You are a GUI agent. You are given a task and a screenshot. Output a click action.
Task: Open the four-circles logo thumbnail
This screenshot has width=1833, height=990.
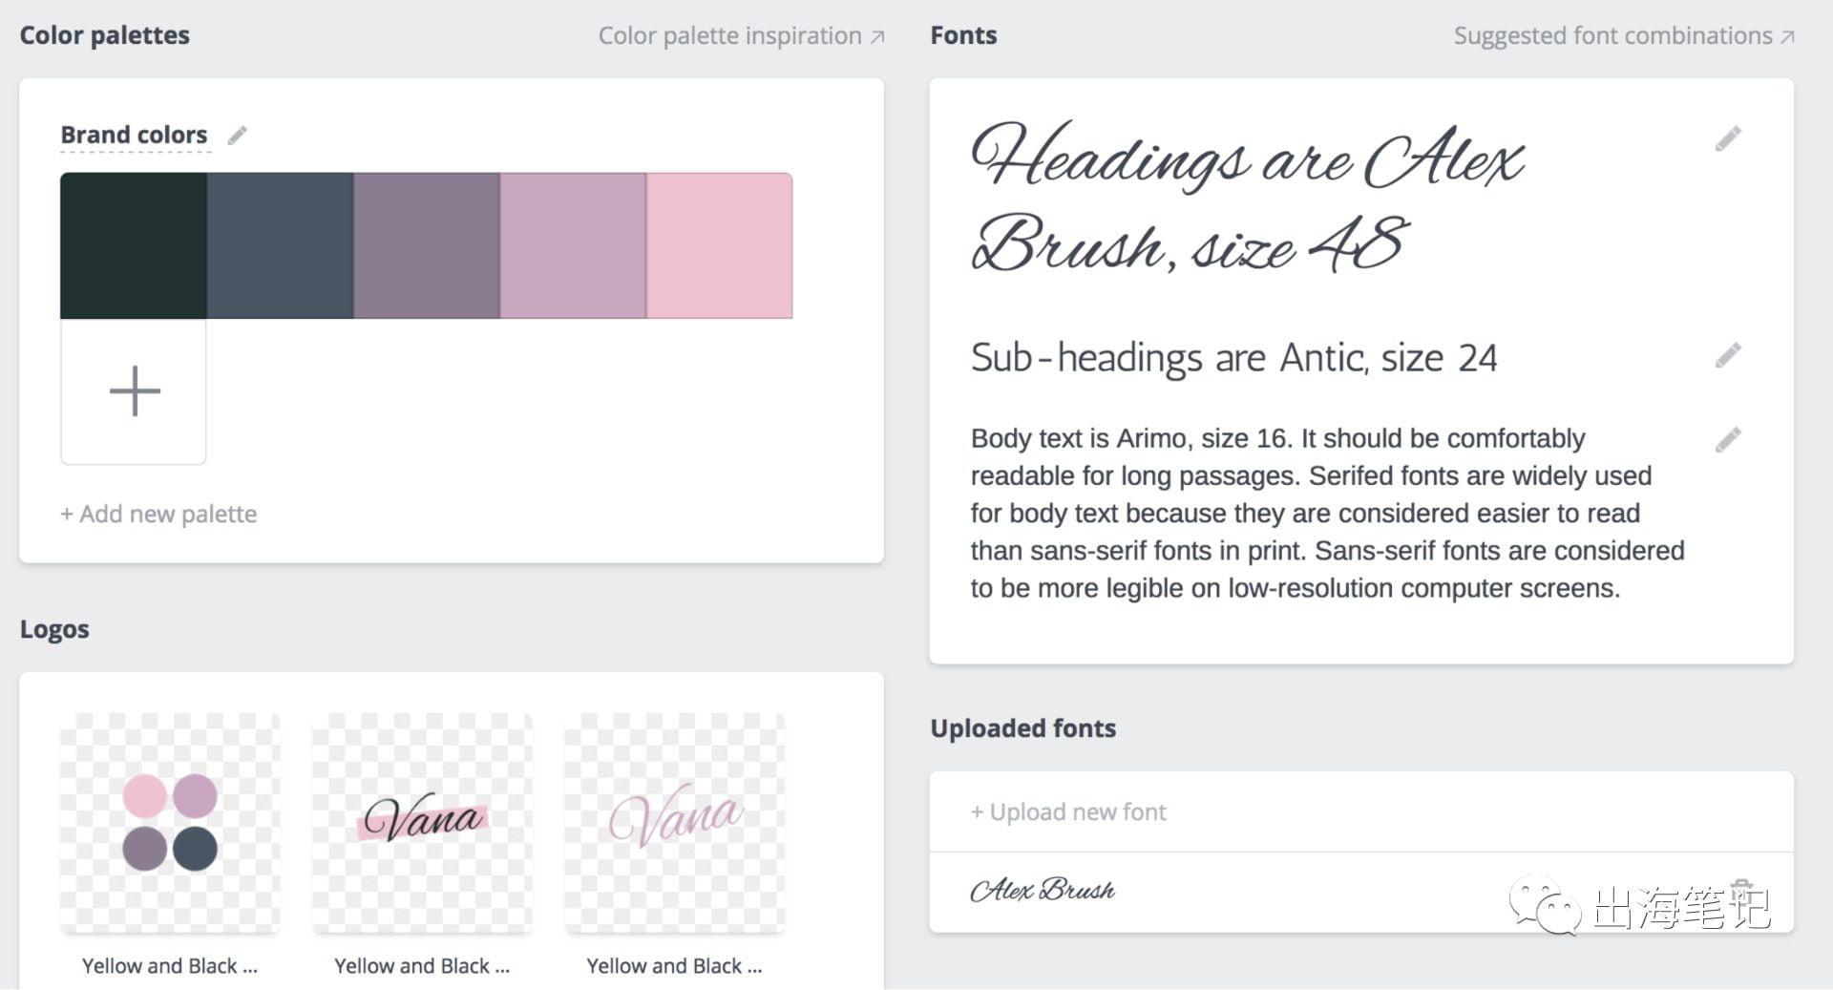click(x=170, y=822)
